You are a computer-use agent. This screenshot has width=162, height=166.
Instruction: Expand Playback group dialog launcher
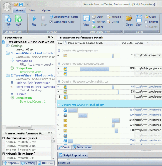78,32
